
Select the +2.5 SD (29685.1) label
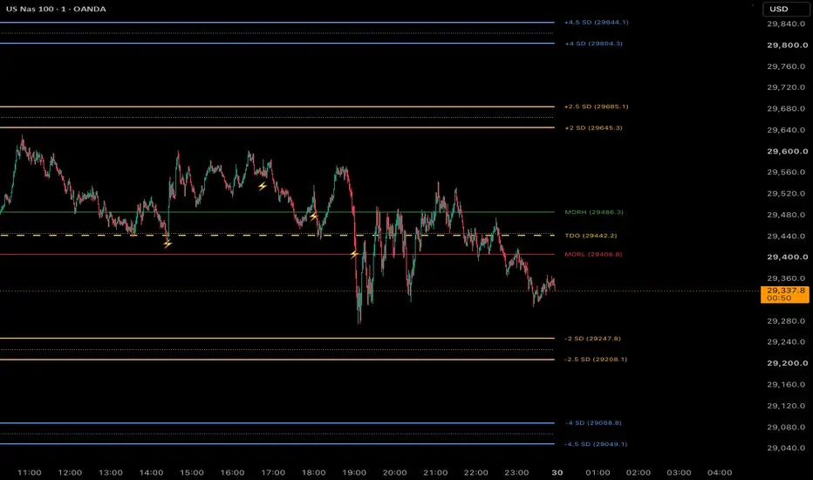[x=597, y=106]
